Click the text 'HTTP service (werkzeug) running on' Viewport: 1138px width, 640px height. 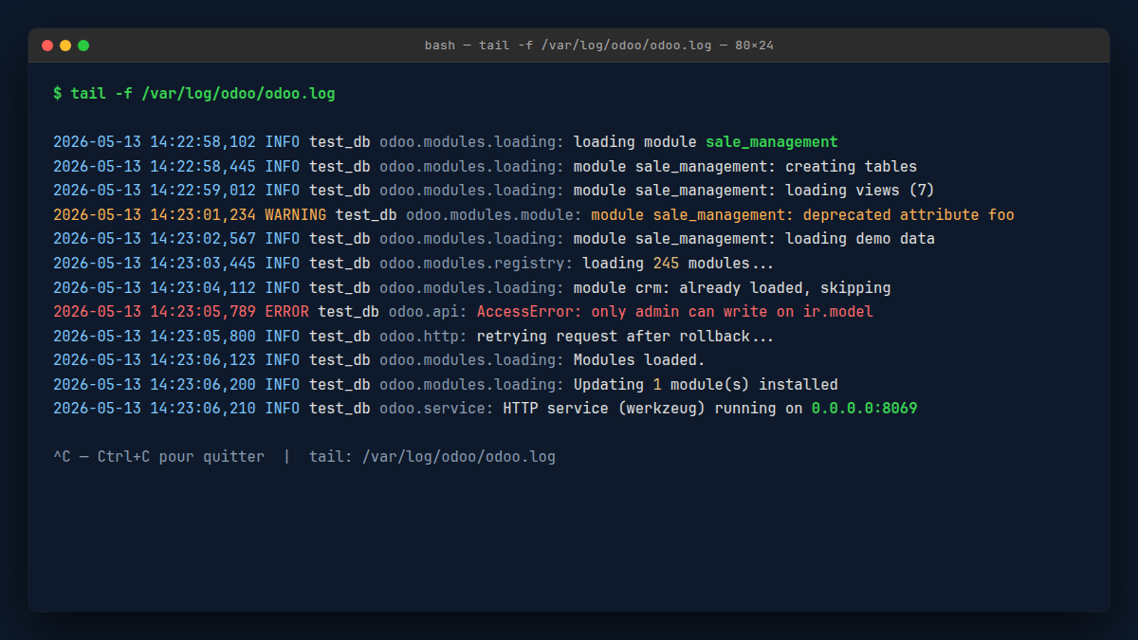point(653,409)
